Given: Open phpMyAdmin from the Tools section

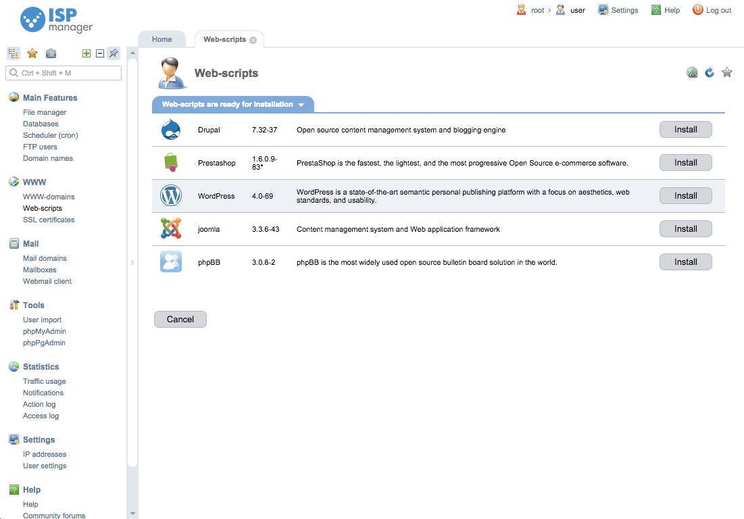Looking at the screenshot, I should (44, 331).
